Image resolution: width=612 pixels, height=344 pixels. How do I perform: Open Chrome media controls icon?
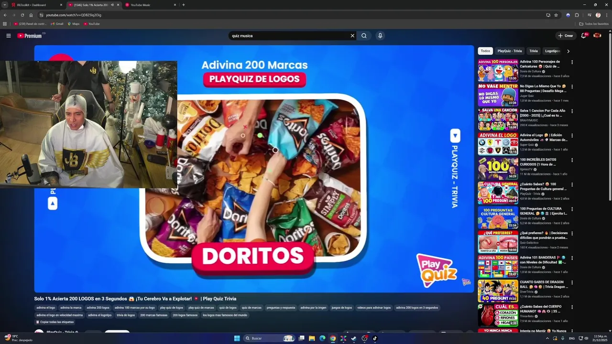tap(589, 15)
